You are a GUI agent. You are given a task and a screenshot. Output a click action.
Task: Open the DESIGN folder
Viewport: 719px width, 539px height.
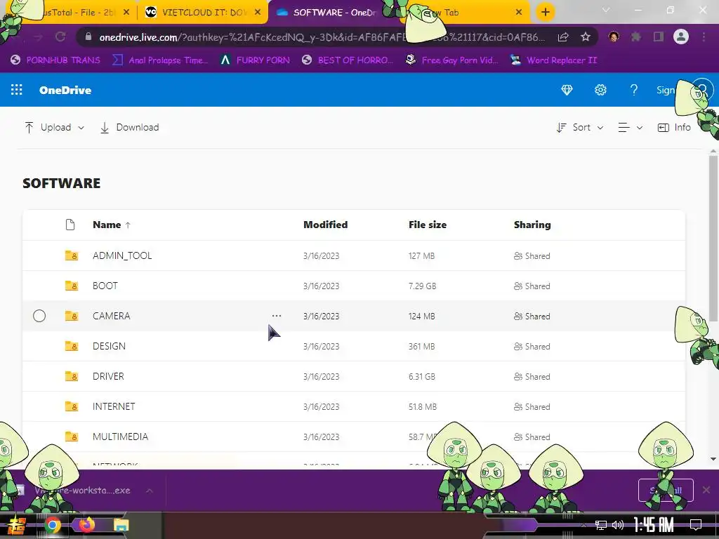[109, 346]
